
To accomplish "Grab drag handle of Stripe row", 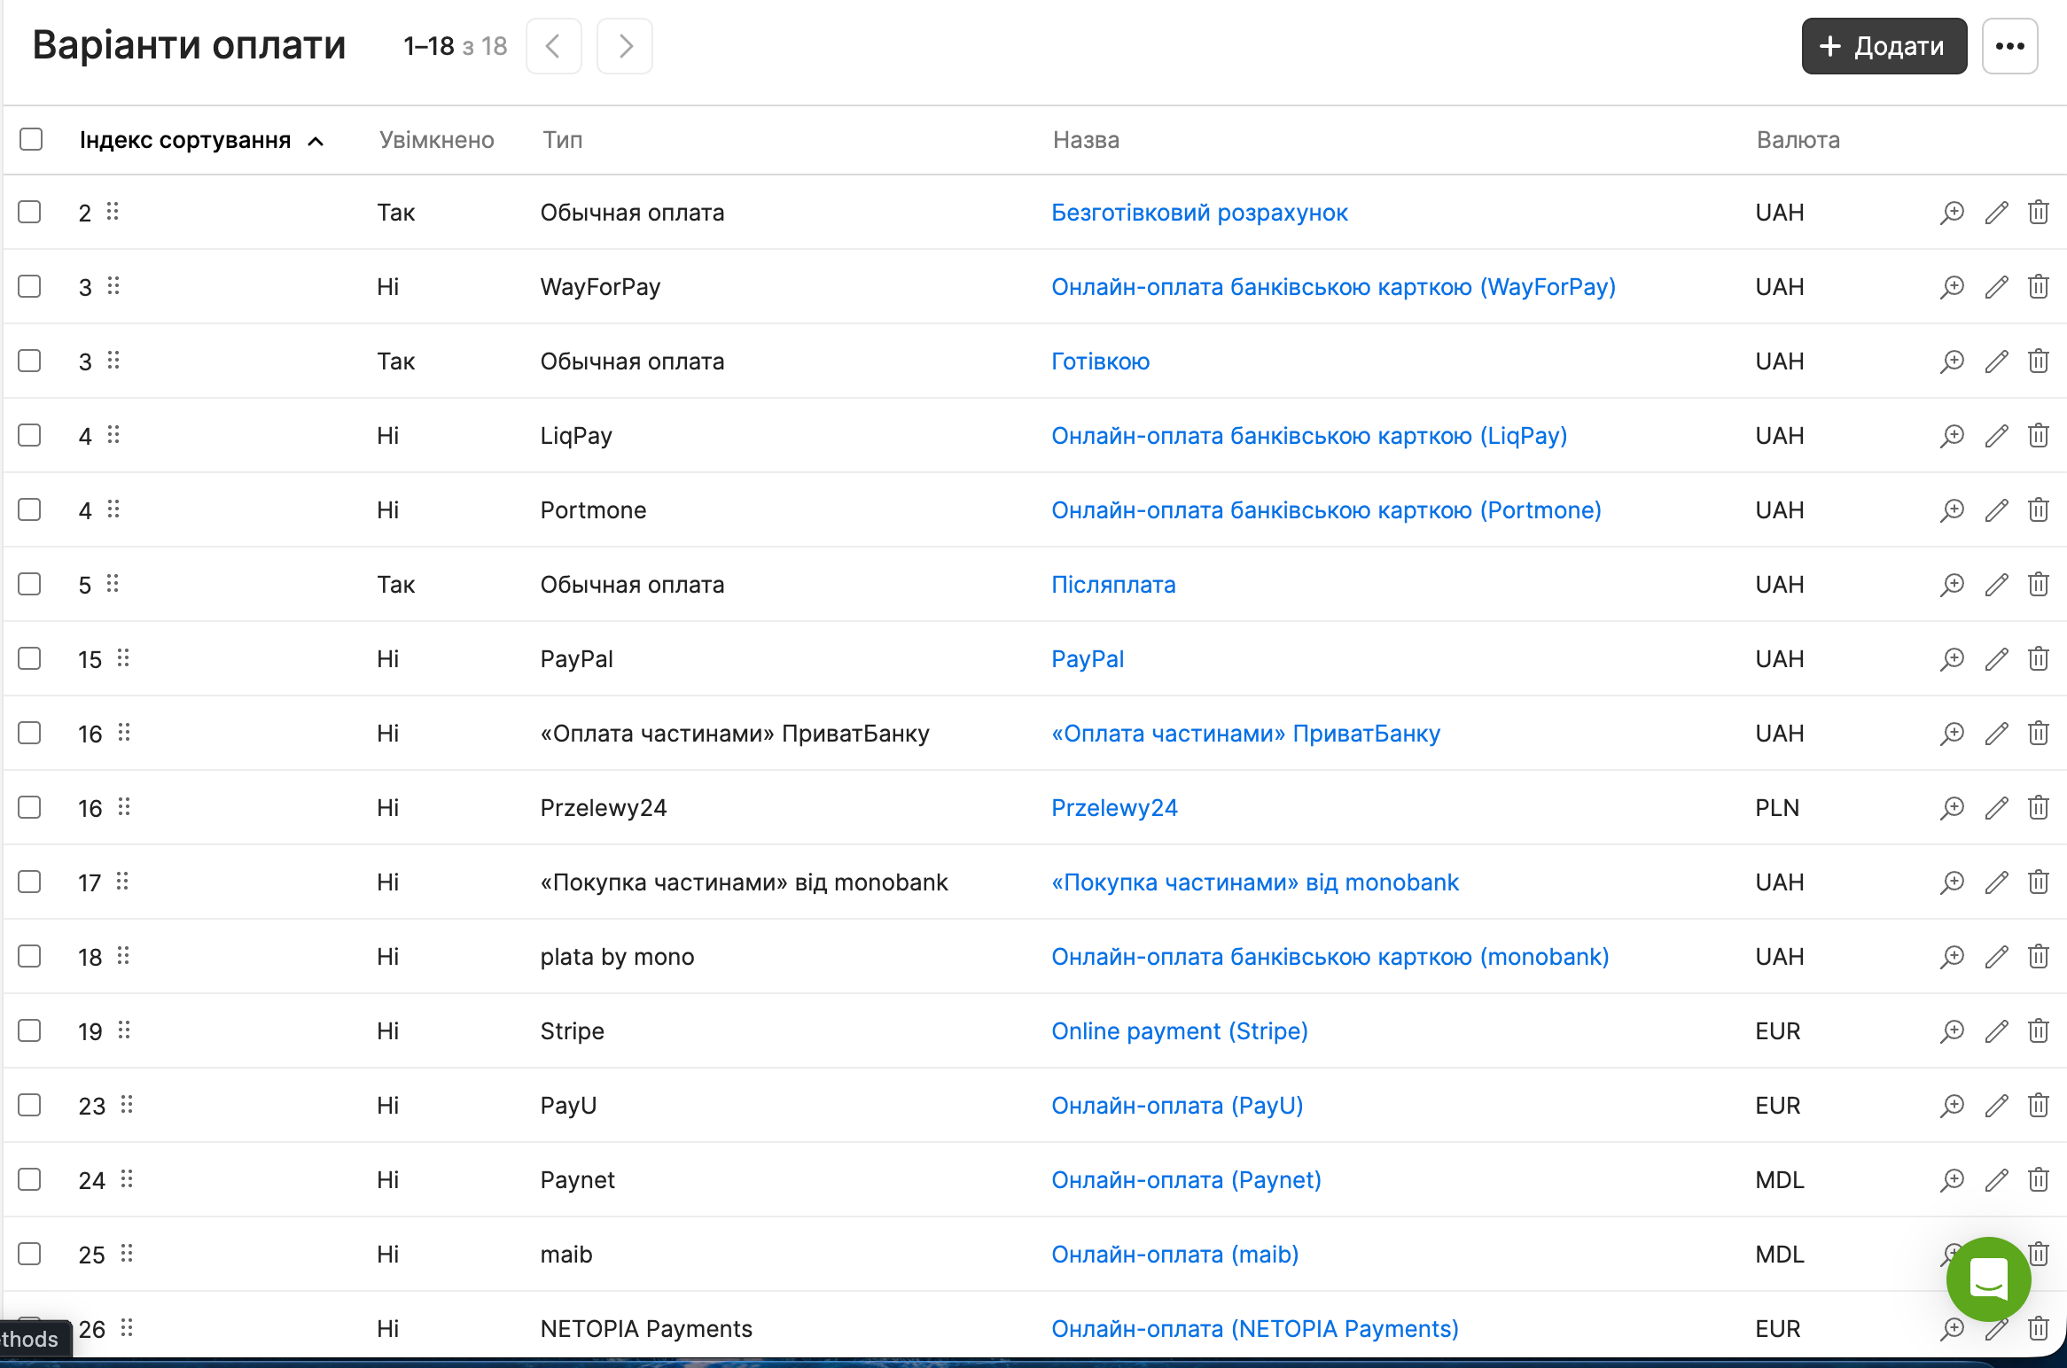I will click(x=124, y=1030).
